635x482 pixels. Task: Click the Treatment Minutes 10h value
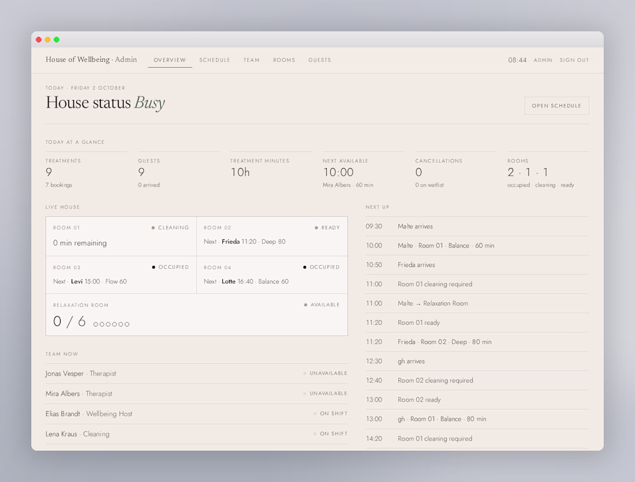point(240,172)
